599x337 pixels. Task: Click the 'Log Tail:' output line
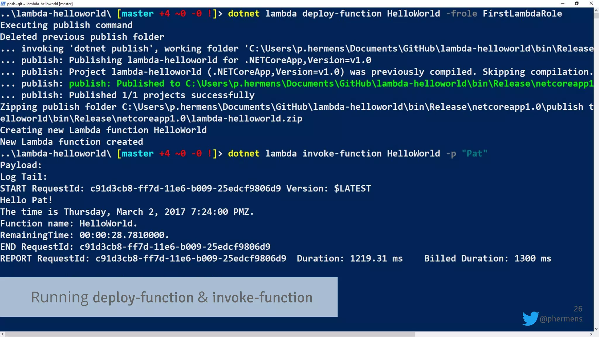click(23, 177)
